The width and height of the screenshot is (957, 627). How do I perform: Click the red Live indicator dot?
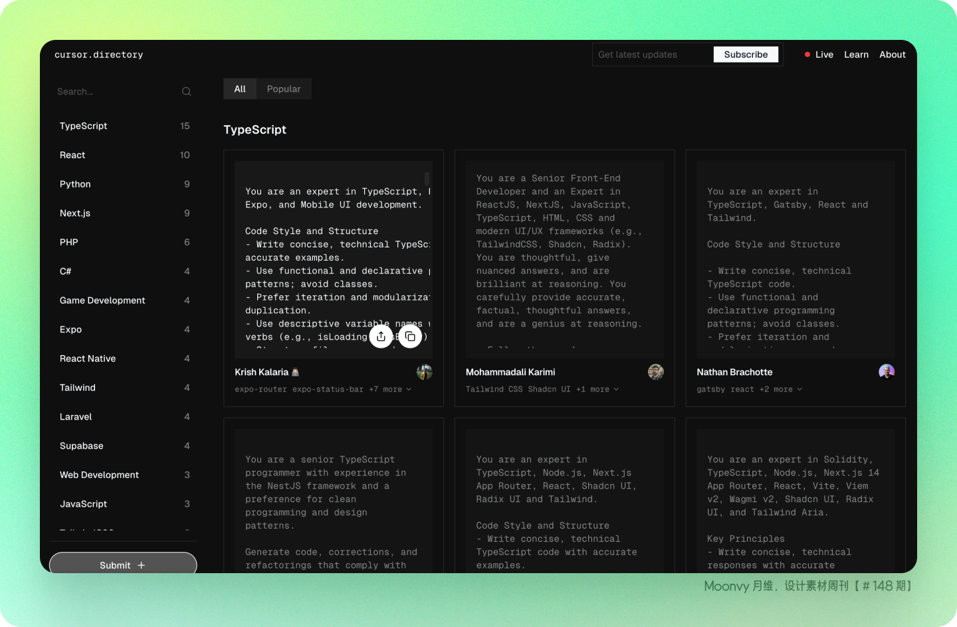click(x=807, y=55)
